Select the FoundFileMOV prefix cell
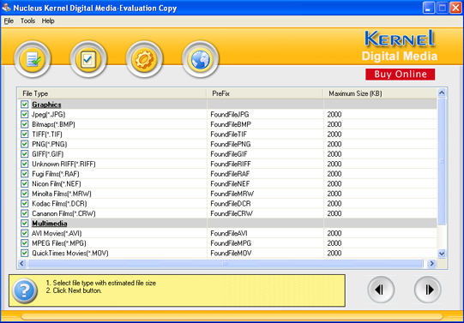 click(x=231, y=253)
